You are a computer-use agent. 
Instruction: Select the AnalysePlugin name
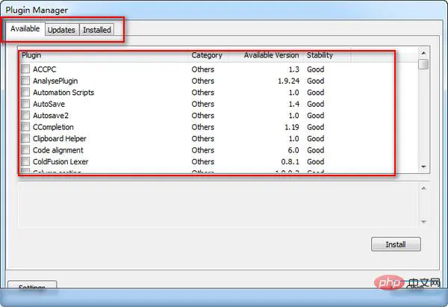(x=55, y=81)
